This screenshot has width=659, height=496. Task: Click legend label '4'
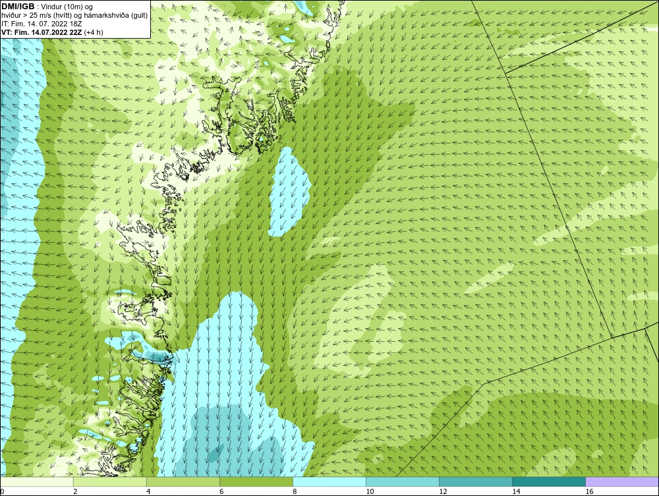pos(149,491)
